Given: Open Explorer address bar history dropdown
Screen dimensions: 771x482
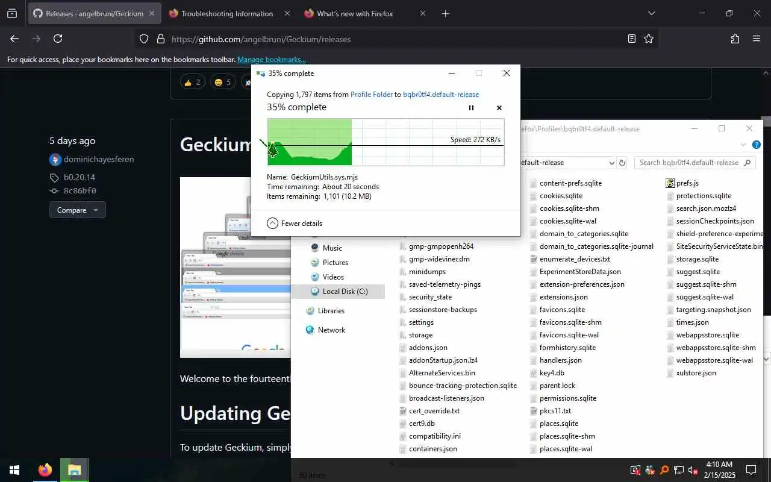Looking at the screenshot, I should tap(611, 163).
